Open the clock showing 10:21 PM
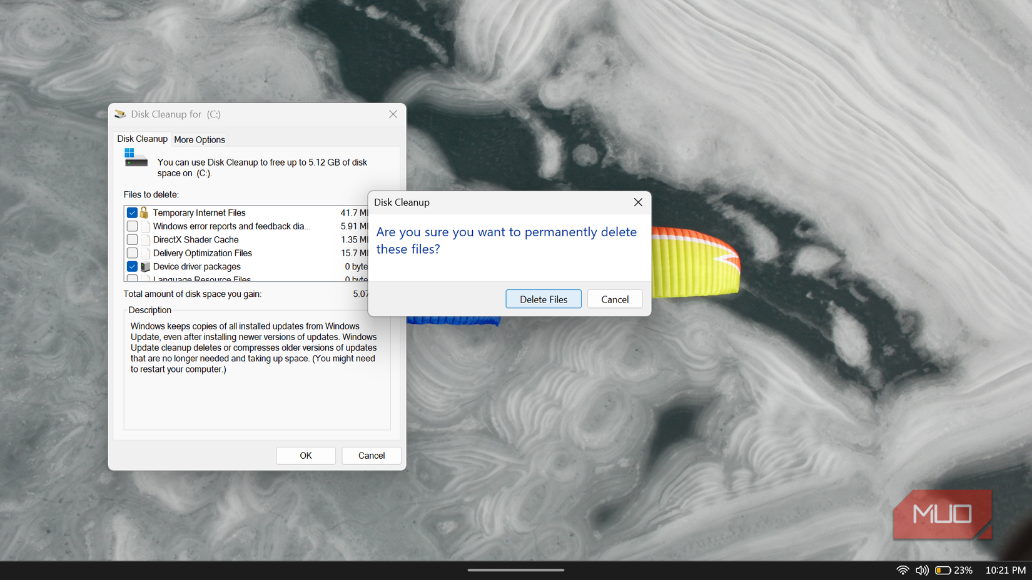 click(1006, 570)
